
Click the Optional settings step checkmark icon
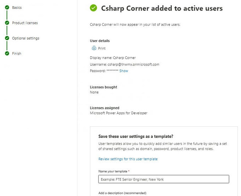[7, 38]
